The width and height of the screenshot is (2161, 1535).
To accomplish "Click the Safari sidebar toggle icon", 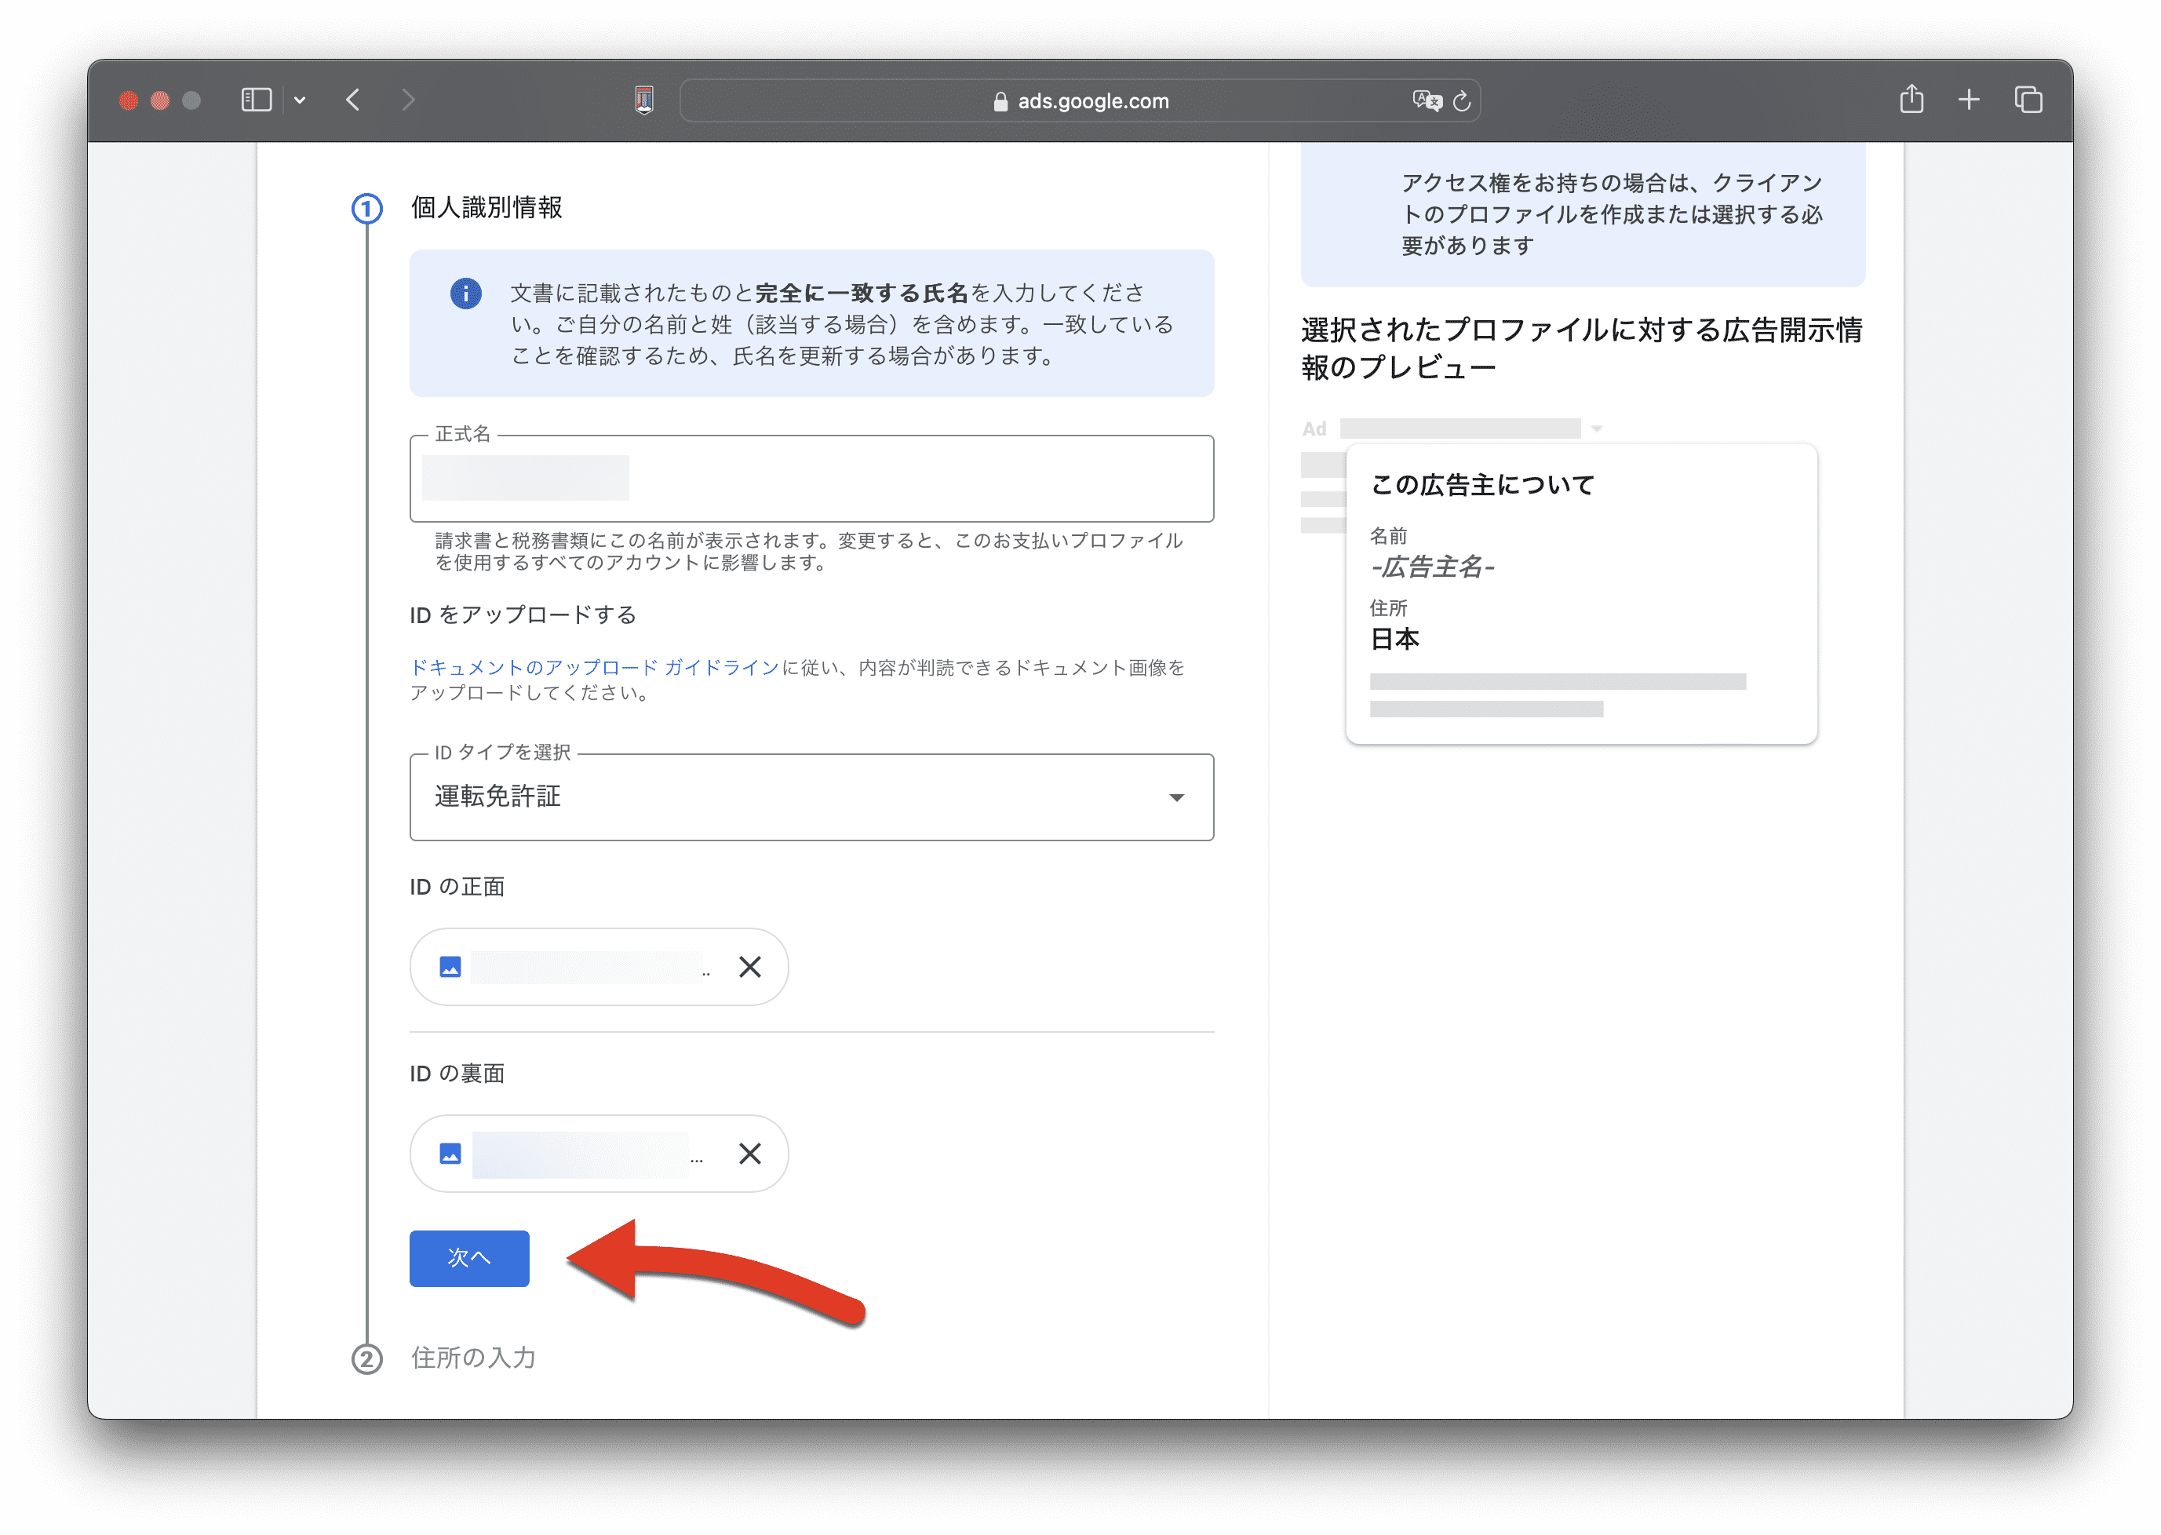I will pos(256,100).
